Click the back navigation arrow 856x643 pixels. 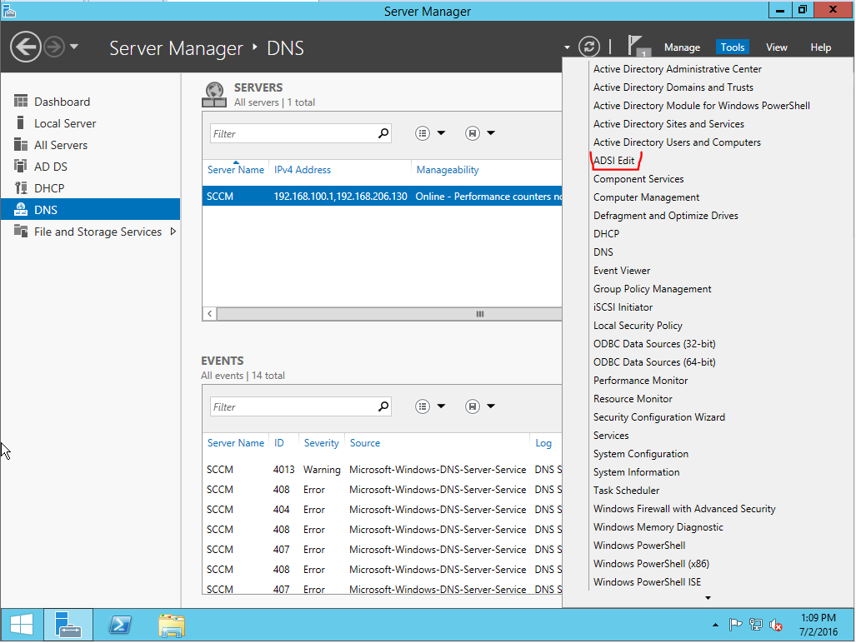point(25,47)
